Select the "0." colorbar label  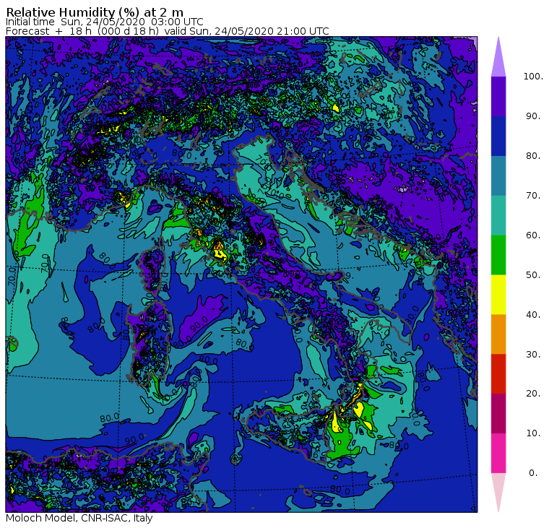(x=533, y=473)
